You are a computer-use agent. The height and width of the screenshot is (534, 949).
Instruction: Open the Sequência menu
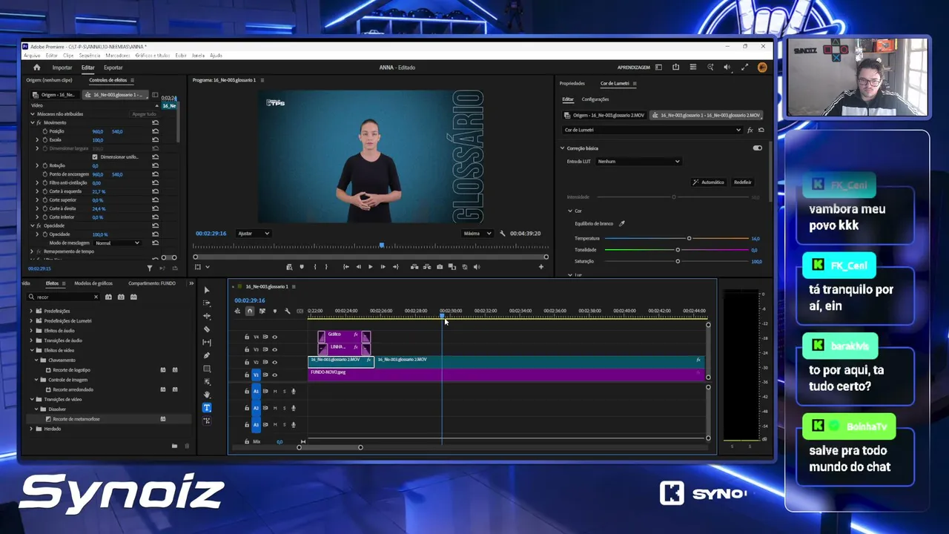(89, 56)
